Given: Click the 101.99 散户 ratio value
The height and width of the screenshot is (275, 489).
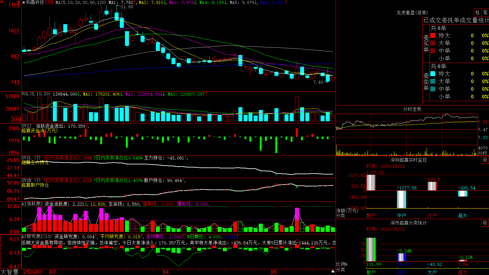Looking at the screenshot, I should click(374, 264).
